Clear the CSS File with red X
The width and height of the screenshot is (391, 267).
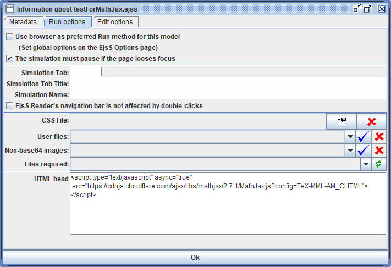tap(371, 121)
